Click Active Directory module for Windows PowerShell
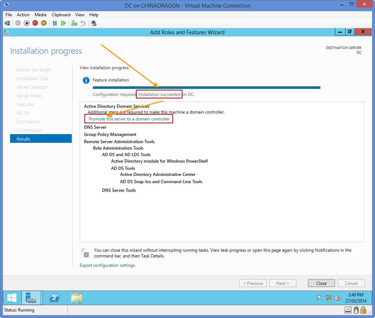This screenshot has width=375, height=318. pyautogui.click(x=159, y=161)
